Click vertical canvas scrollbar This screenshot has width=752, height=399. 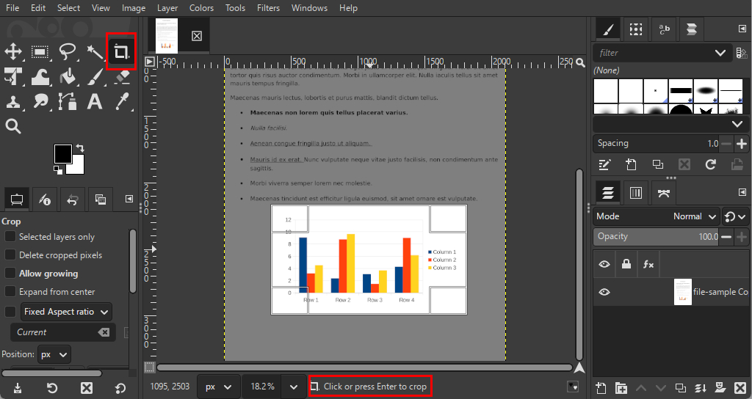(579, 265)
